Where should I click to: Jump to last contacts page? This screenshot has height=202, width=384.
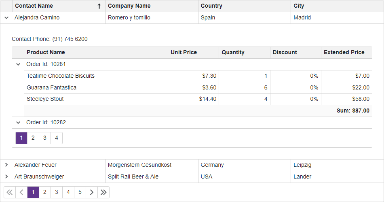click(103, 192)
